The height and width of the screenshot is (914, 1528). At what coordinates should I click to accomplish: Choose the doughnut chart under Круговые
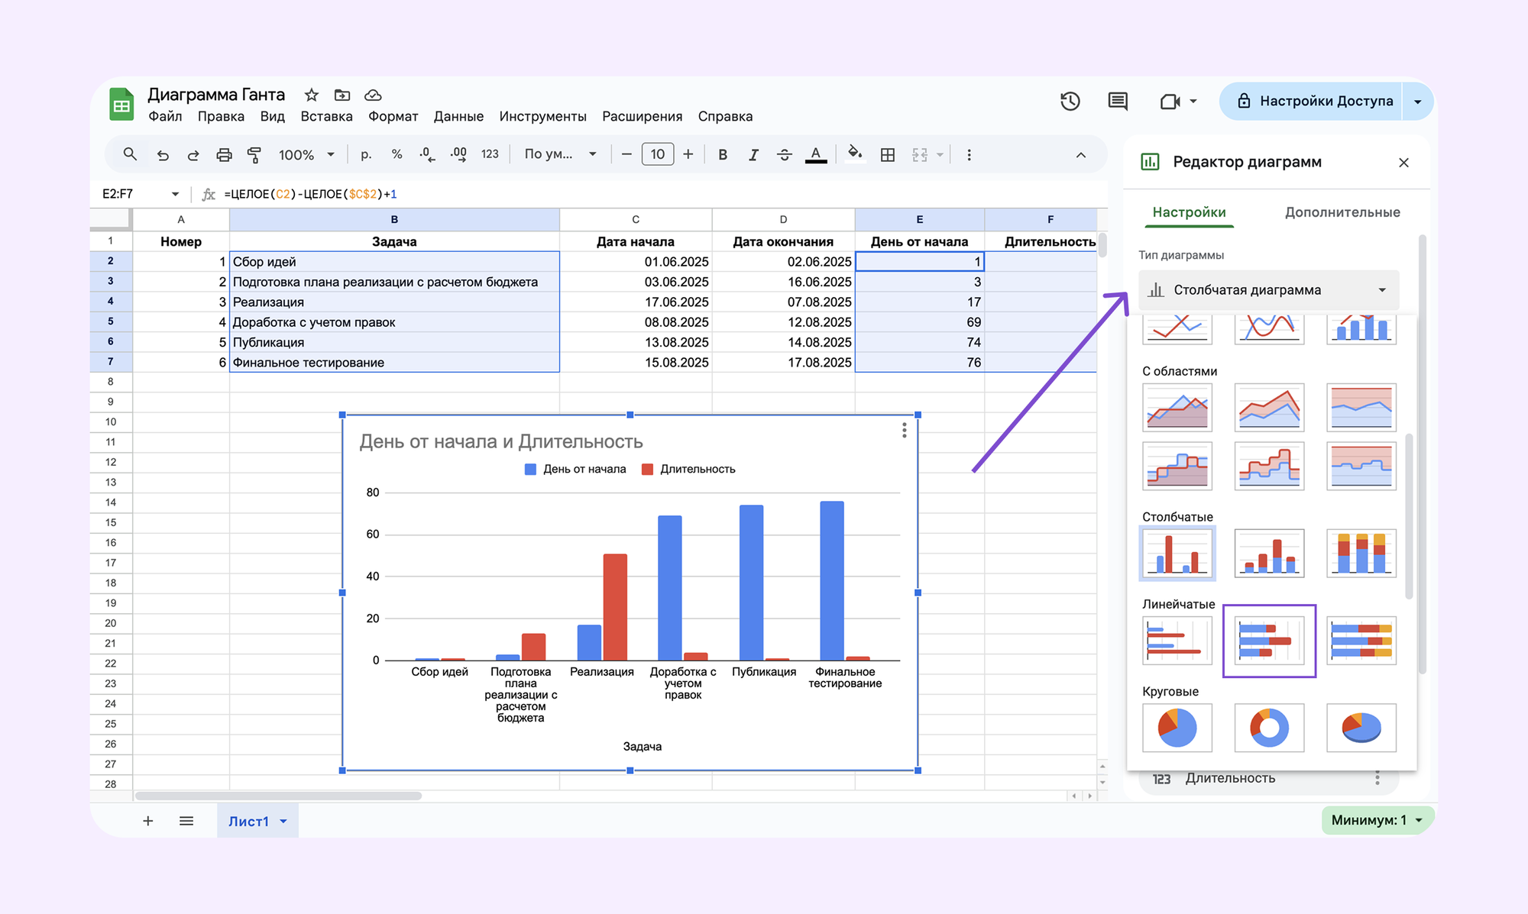pos(1269,728)
